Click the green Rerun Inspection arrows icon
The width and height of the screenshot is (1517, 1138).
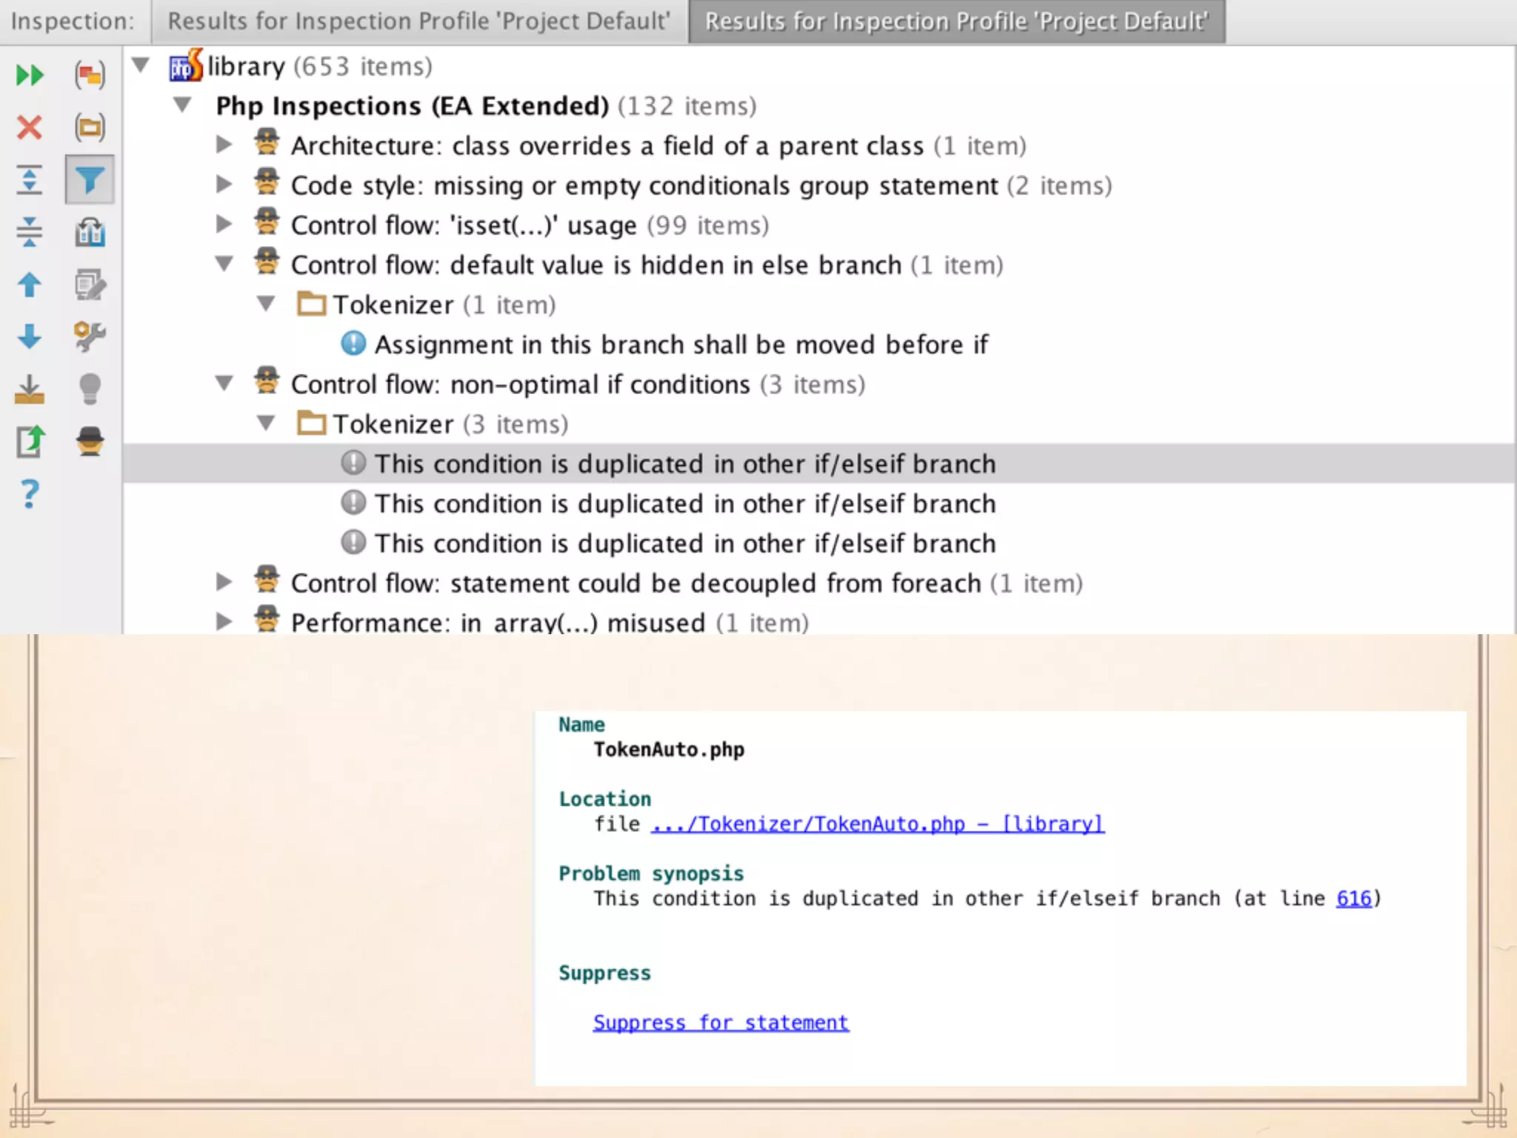(x=30, y=76)
